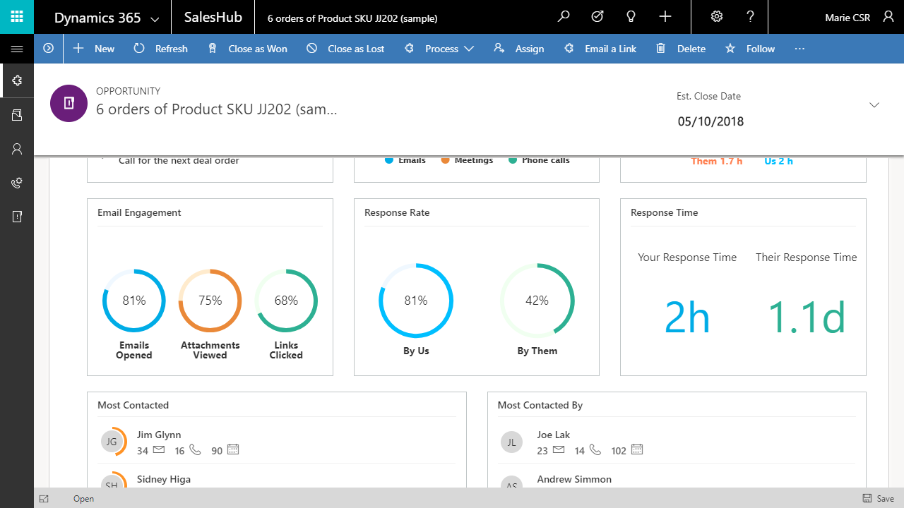The height and width of the screenshot is (508, 904).
Task: Click the lightbulb assistant icon
Action: (x=631, y=17)
